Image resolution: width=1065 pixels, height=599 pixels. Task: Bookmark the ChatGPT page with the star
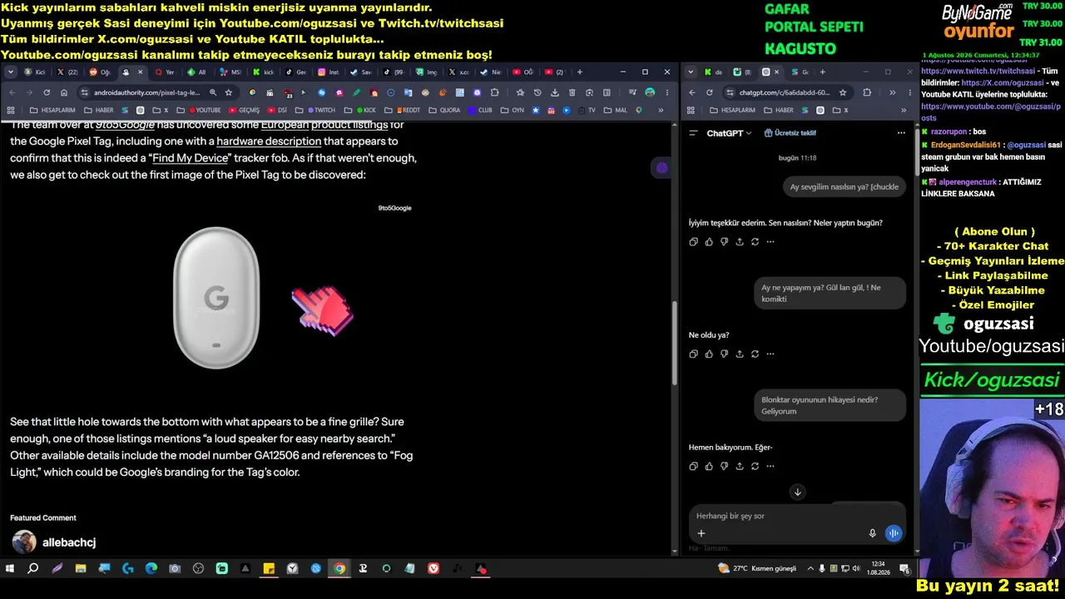pos(842,92)
